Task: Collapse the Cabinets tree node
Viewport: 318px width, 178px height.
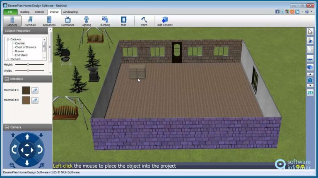Action: click(8, 40)
